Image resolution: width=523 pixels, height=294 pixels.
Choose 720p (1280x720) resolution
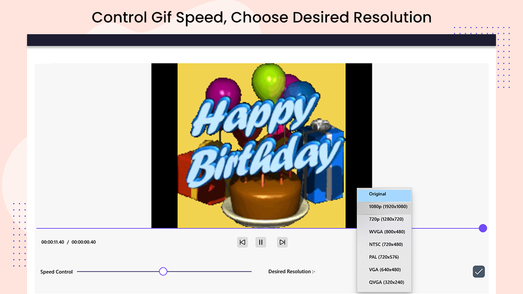[384, 219]
